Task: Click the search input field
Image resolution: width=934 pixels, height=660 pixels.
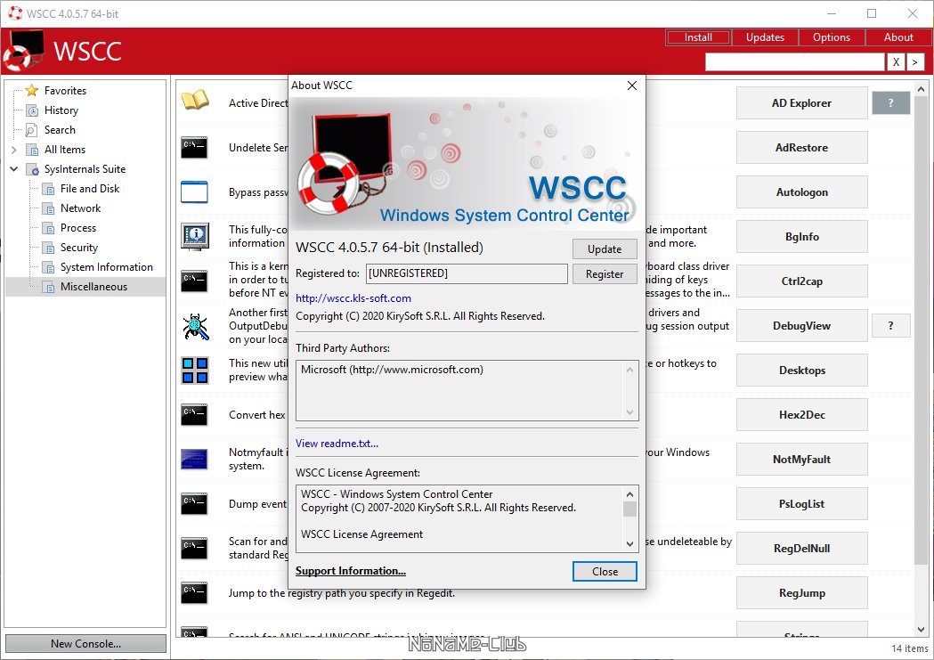Action: pos(794,62)
